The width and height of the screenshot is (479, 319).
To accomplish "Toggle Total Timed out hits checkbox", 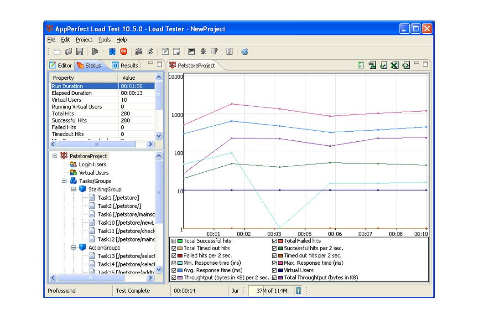I will coord(174,248).
